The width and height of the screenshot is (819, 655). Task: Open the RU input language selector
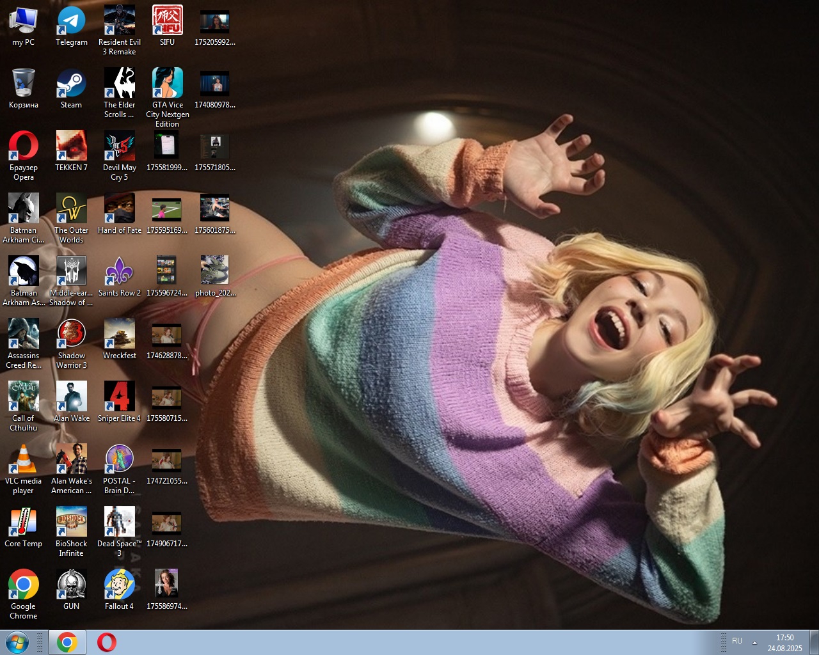coord(737,641)
